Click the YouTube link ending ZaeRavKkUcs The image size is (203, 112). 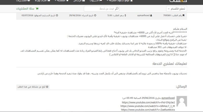148,110
